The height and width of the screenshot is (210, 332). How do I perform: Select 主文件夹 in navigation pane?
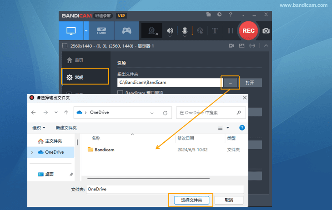point(51,141)
